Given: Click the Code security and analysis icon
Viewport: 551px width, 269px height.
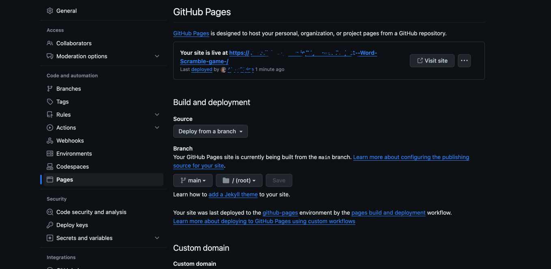Looking at the screenshot, I should tap(50, 212).
